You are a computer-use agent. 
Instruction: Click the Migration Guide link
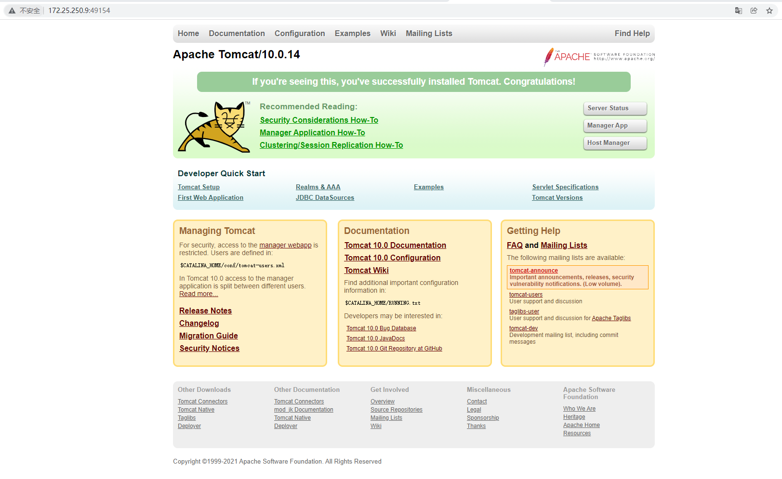[x=208, y=336]
